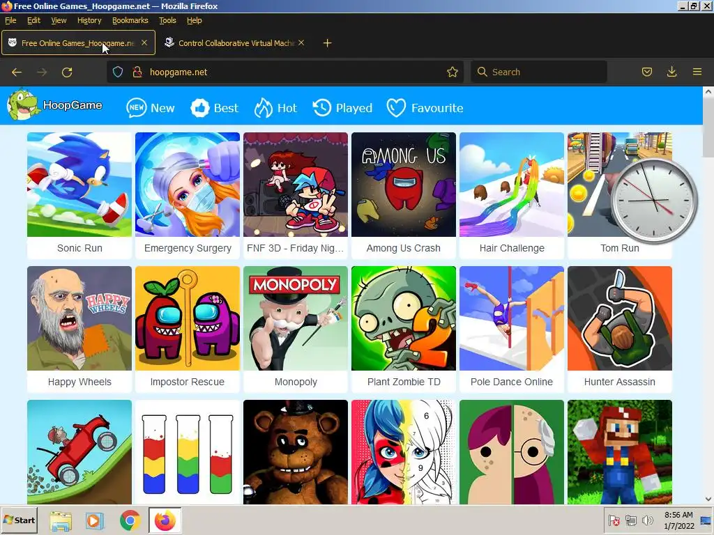Screen dimensions: 714x535
Task: Open the Edit menu
Action: pos(33,20)
